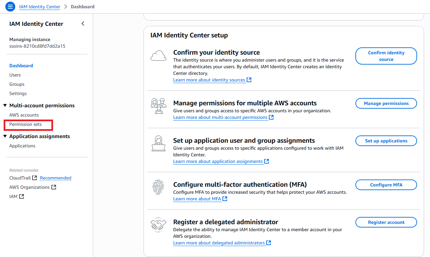Click external link icon beside CloudTrail
Screen dimensions: 430x257
[34, 178]
